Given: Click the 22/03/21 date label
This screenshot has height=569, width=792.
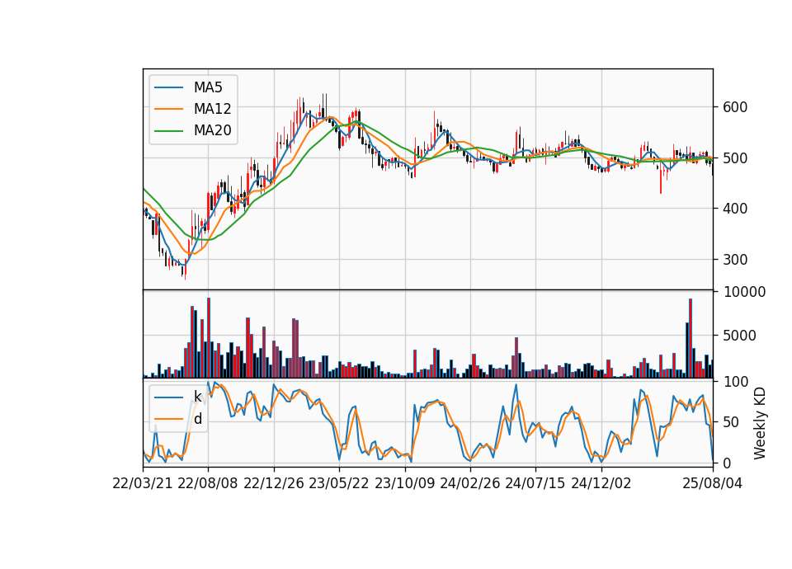Looking at the screenshot, I should [143, 483].
